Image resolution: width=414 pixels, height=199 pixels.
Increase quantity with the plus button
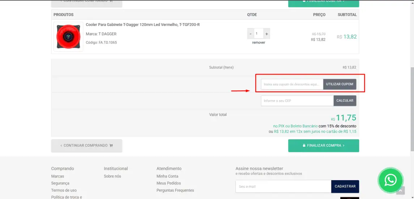(267, 34)
